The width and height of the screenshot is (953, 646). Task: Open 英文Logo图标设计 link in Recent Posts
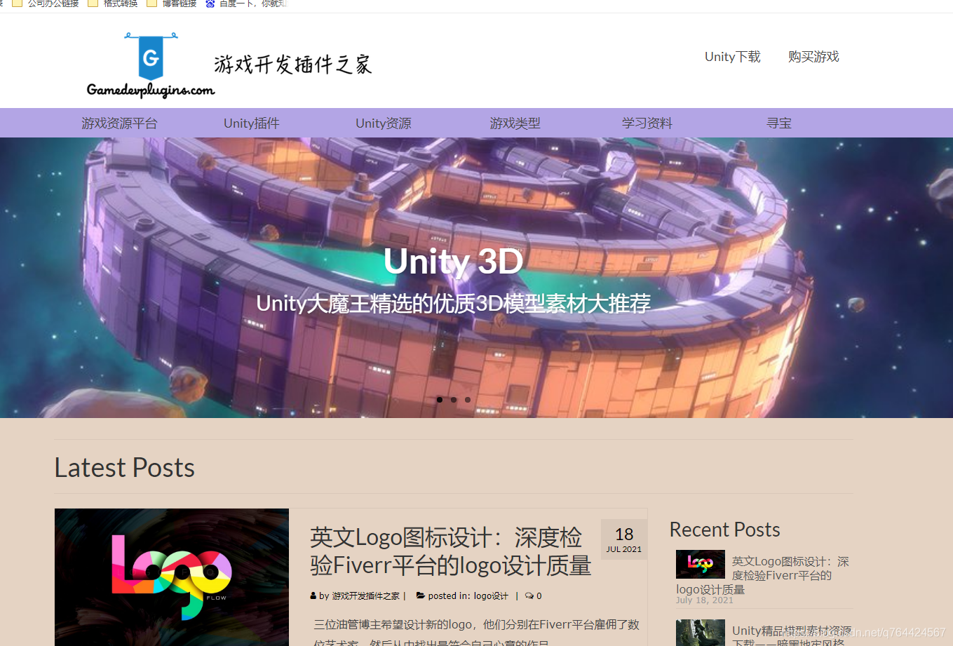[x=762, y=575]
